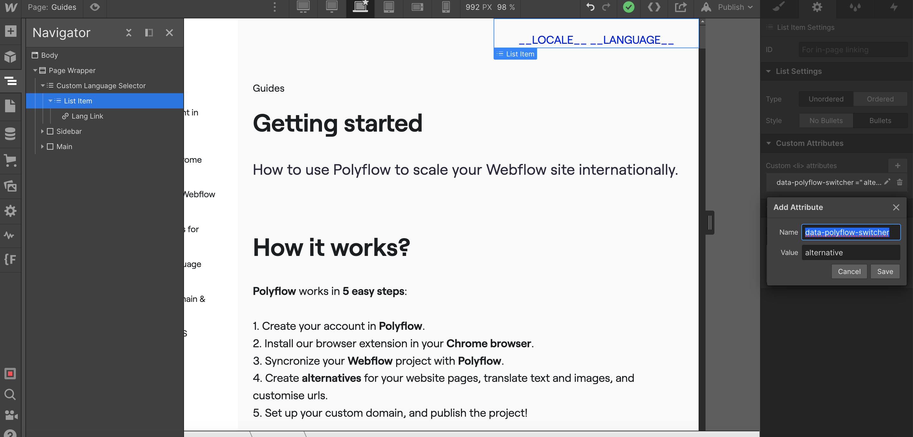Open the Ecommerce cart panel
The height and width of the screenshot is (437, 913).
coord(11,160)
